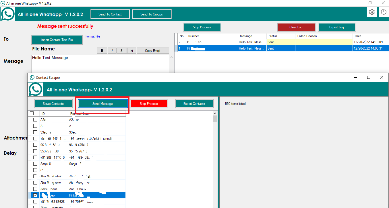Image resolution: width=389 pixels, height=208 pixels.
Task: Click the red Stop Process button in Contact Scraper
Action: pos(149,104)
